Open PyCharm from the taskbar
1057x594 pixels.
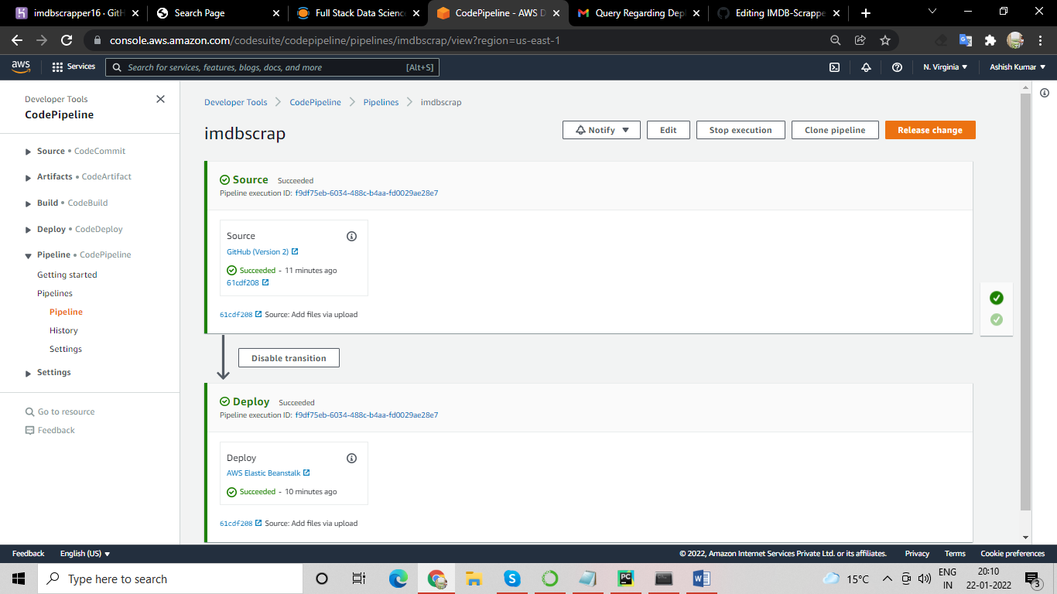(626, 579)
